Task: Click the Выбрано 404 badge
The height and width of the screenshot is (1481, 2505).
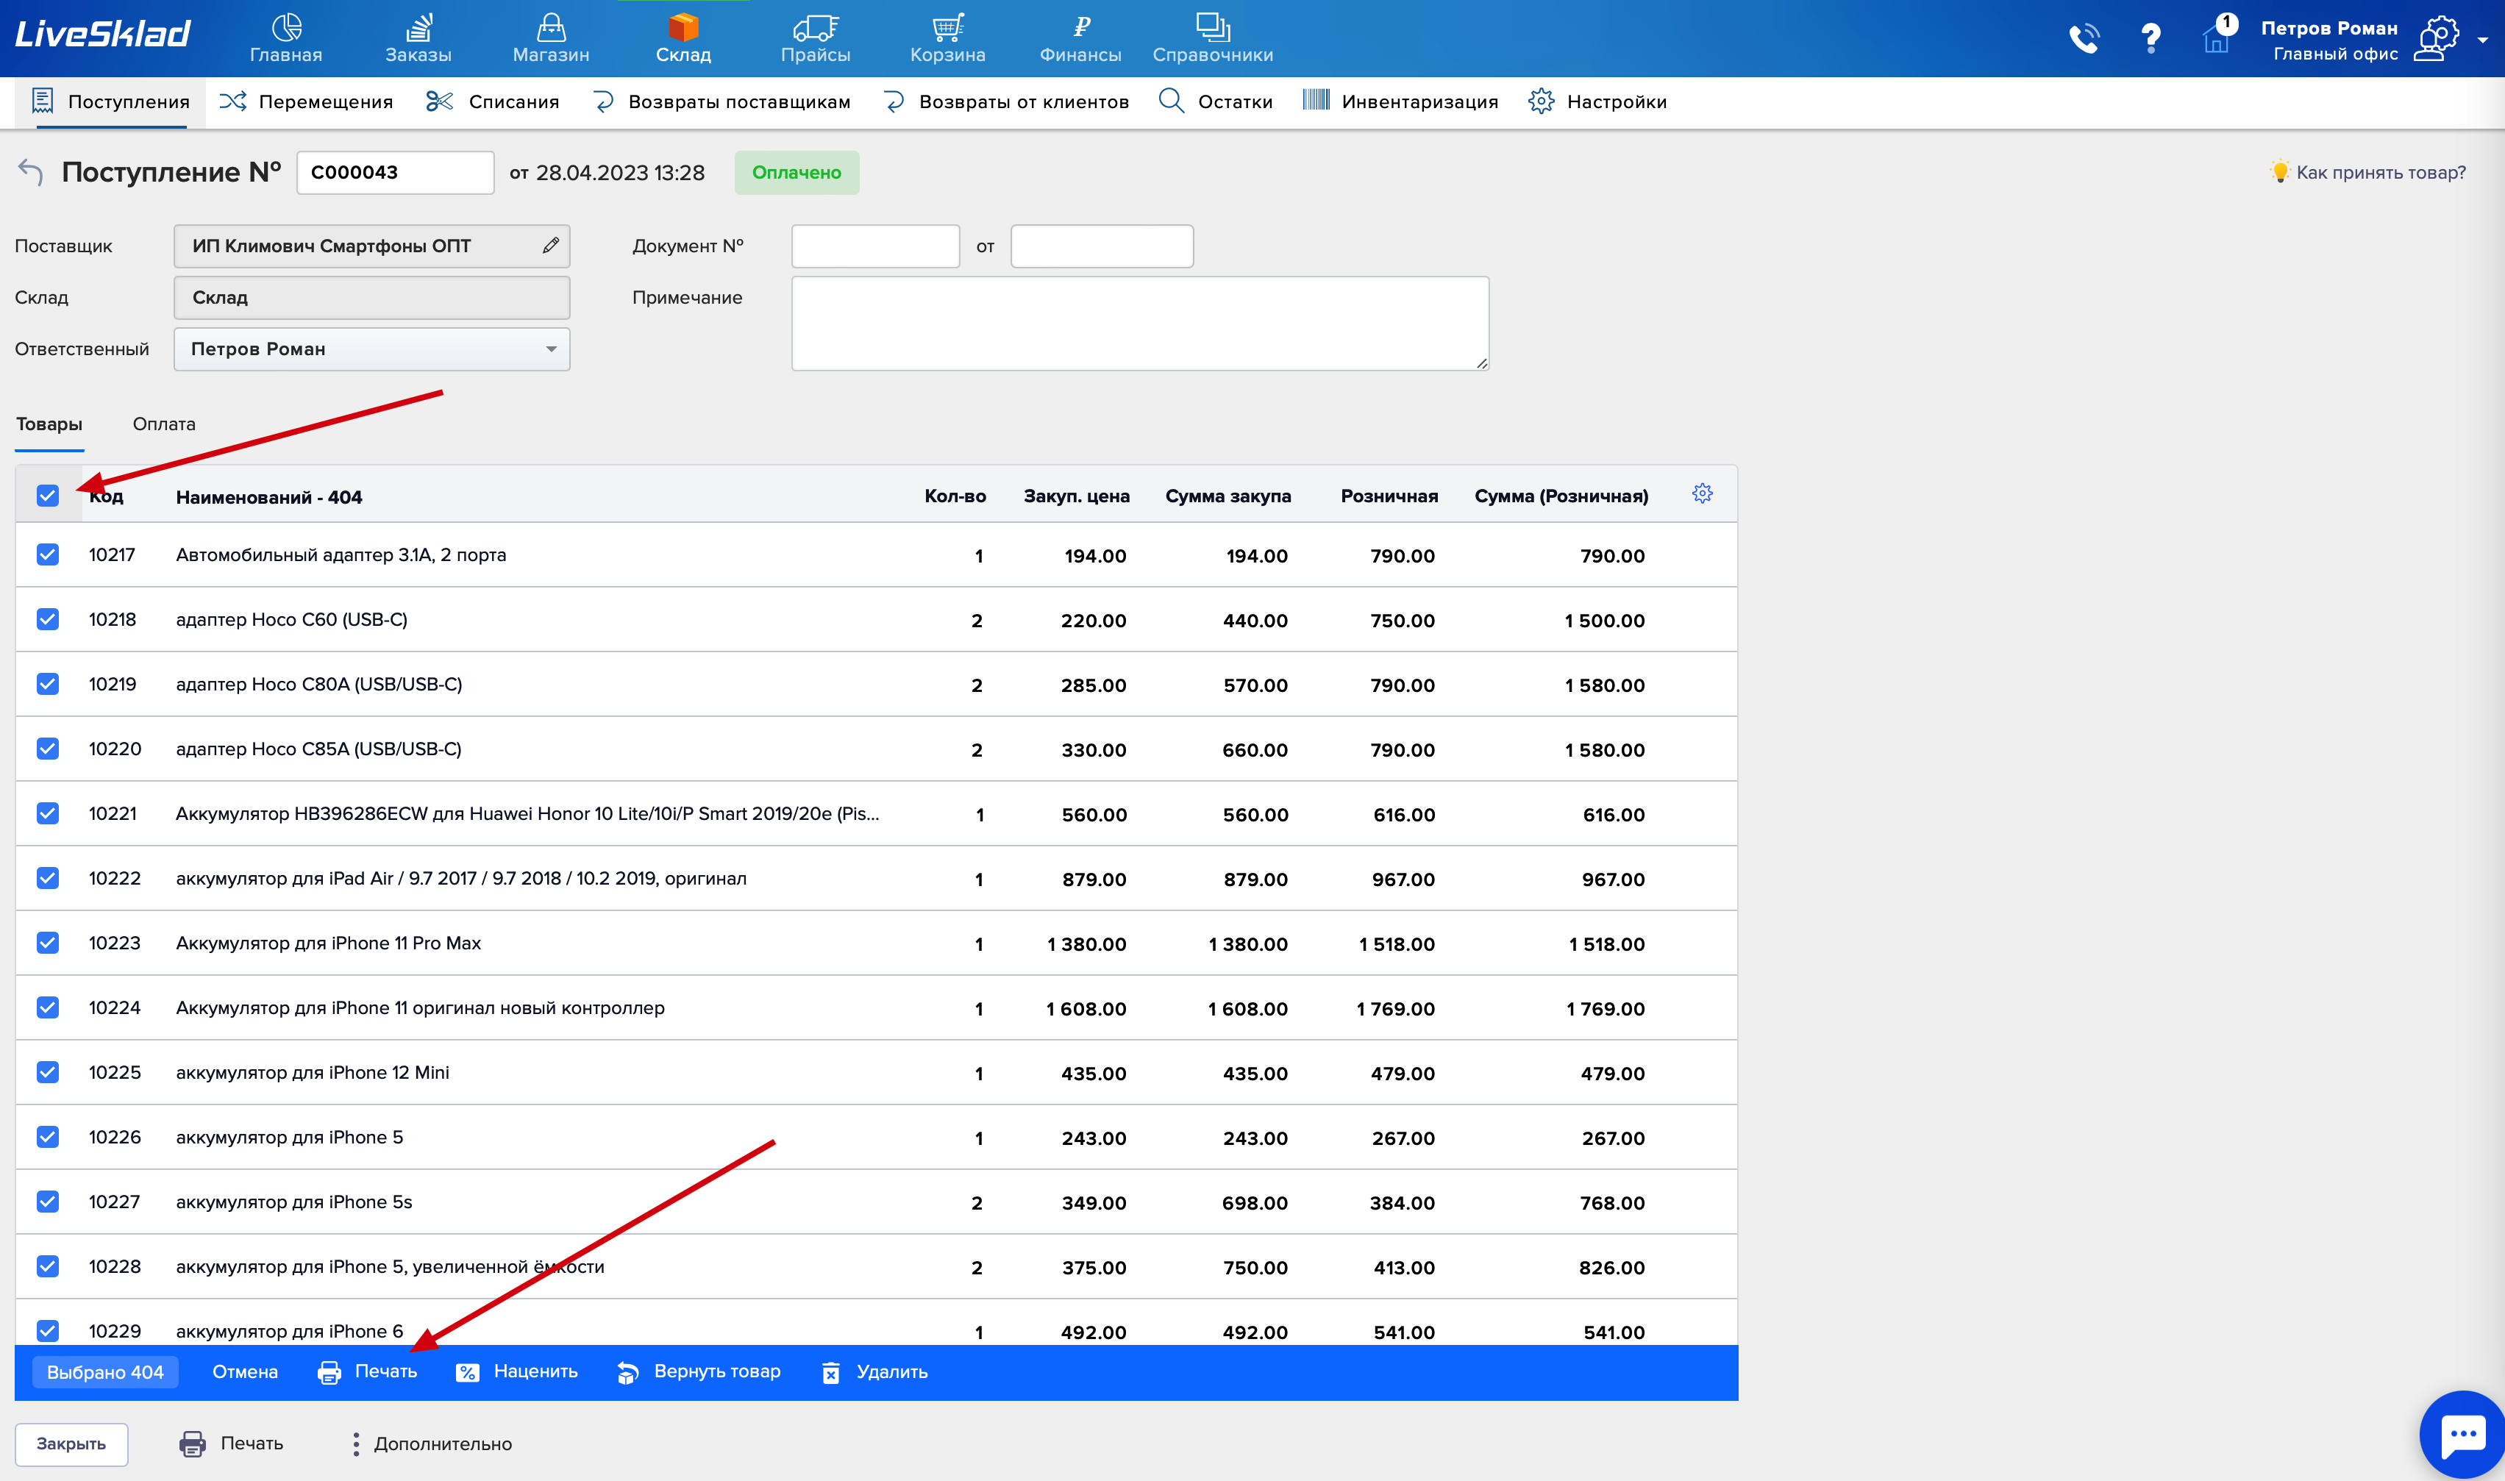Action: (x=104, y=1372)
